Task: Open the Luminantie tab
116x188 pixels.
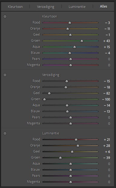Action: 77,7
